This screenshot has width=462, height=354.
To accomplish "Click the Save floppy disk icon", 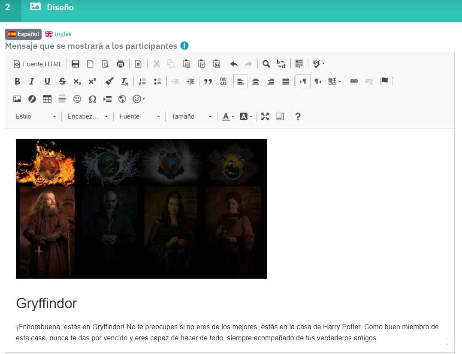I will 75,64.
